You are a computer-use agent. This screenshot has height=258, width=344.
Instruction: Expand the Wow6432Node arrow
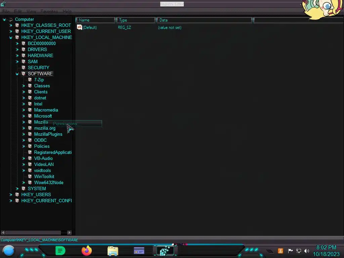(23, 182)
